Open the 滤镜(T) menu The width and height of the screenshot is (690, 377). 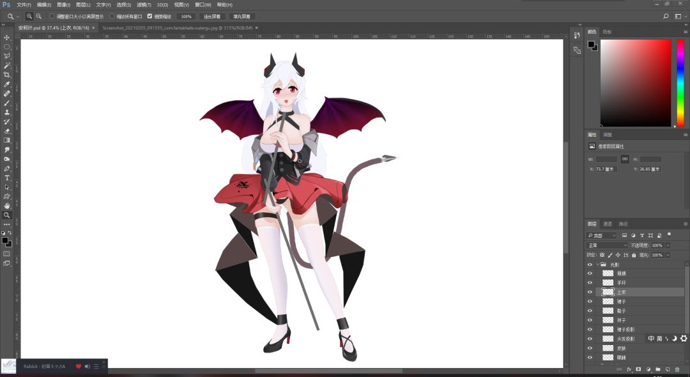144,5
